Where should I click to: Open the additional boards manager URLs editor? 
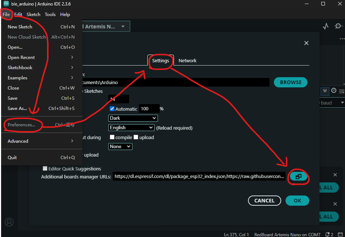tap(298, 177)
